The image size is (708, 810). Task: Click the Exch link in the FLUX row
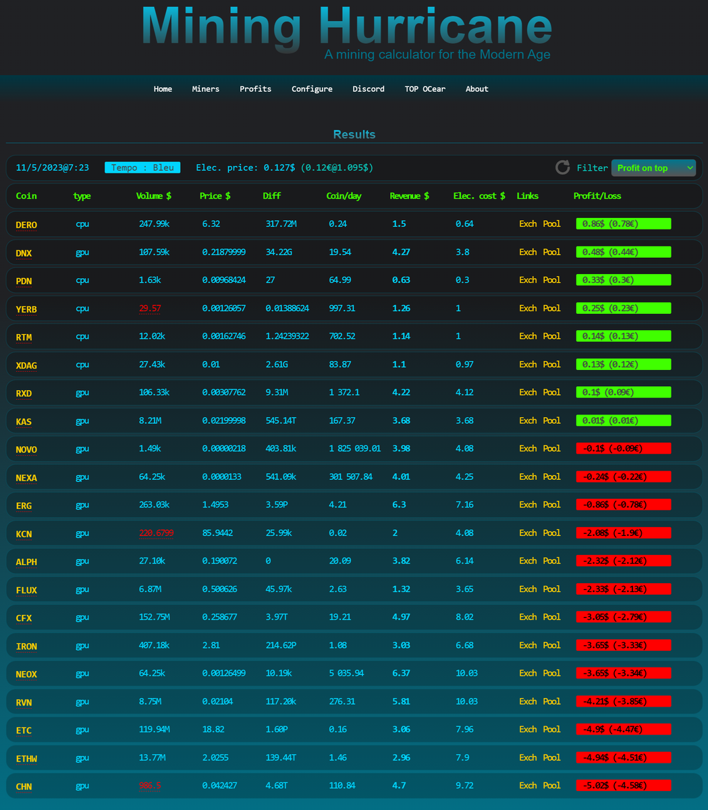pyautogui.click(x=528, y=589)
